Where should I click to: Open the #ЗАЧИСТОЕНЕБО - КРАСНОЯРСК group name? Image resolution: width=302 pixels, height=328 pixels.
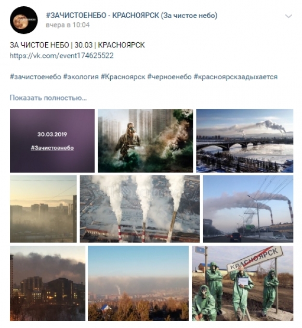pyautogui.click(x=132, y=16)
